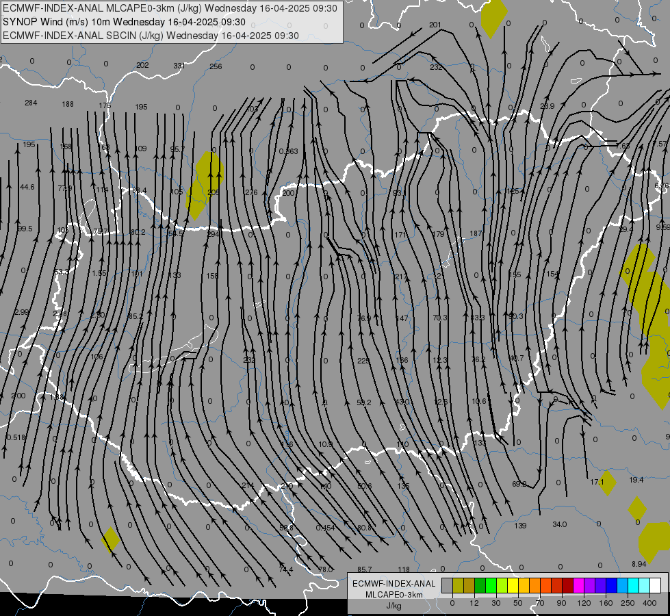Click the legend label ECMWF-INDEX-ANAL
This screenshot has height=616, width=670.
point(394,584)
